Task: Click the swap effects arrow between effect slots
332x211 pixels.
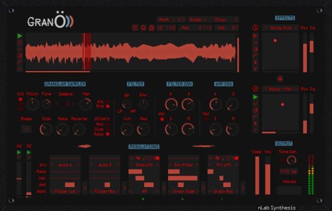Action: coord(279,78)
